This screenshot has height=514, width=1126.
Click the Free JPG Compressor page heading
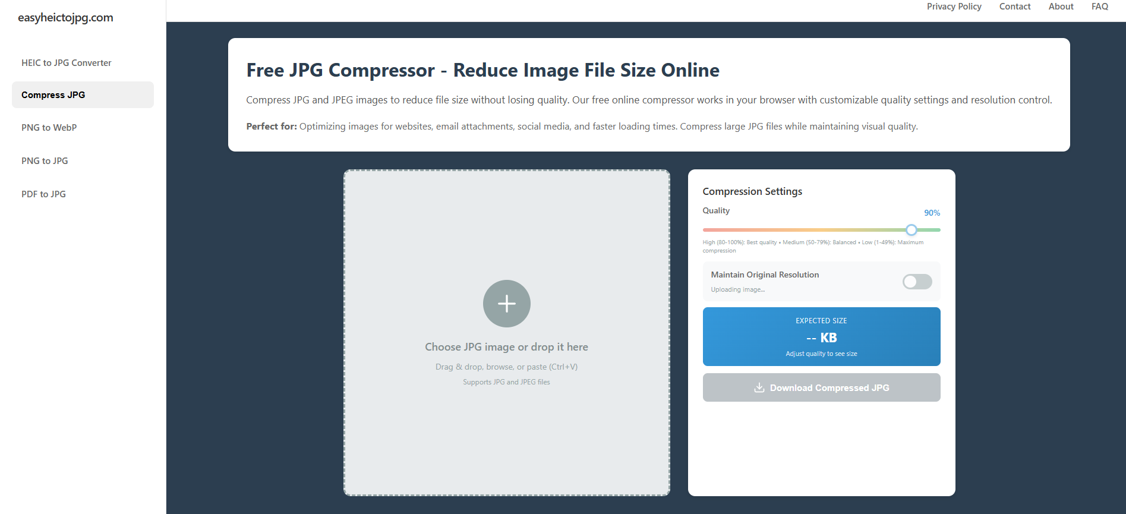pos(482,70)
